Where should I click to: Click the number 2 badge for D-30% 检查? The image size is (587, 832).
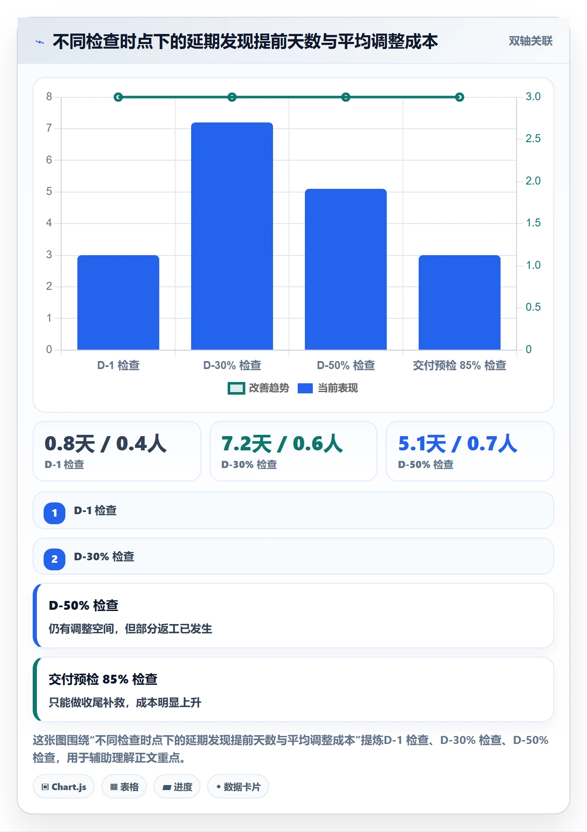coord(55,559)
